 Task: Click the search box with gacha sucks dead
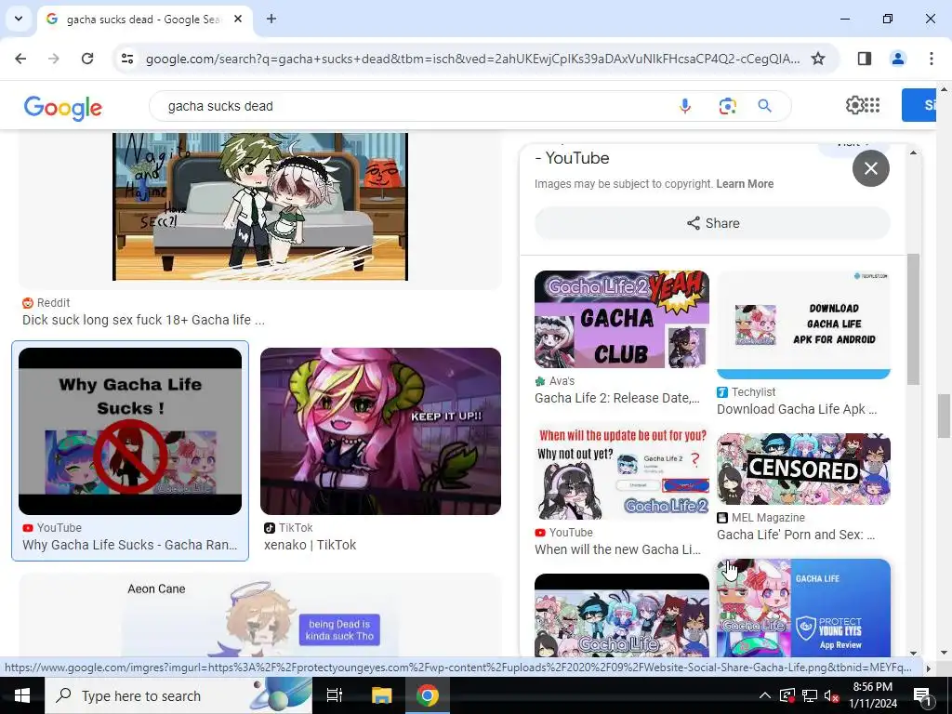(x=413, y=106)
